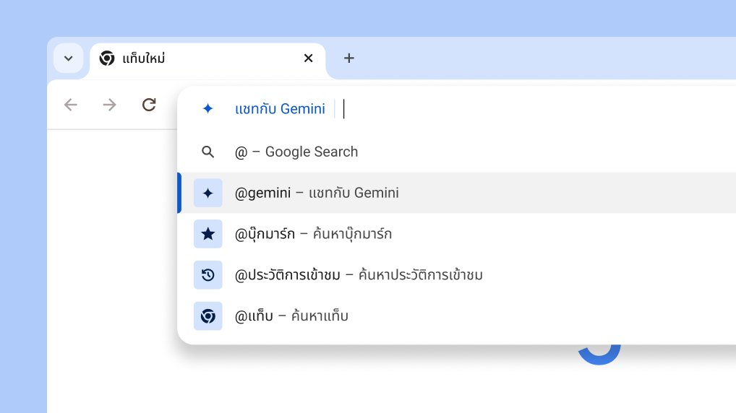The height and width of the screenshot is (413, 736).
Task: Close the แท็บใหม่ tab
Action: 309,58
